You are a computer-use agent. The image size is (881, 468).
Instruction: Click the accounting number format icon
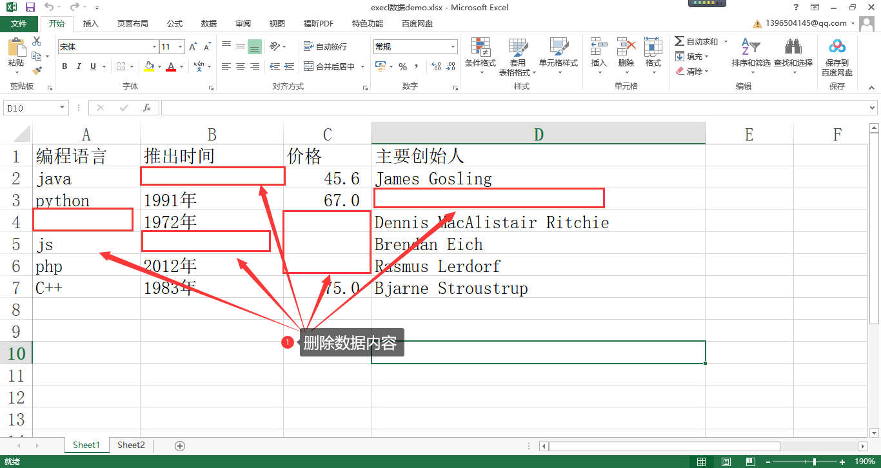(380, 66)
